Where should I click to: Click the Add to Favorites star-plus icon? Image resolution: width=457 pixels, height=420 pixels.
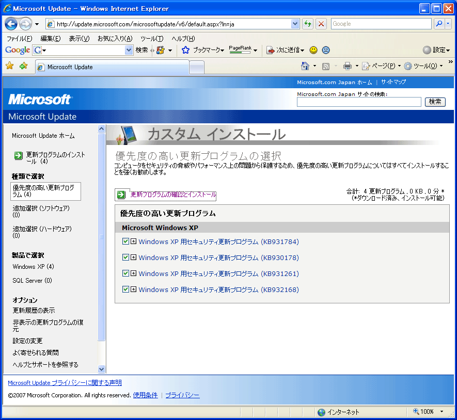pos(24,66)
